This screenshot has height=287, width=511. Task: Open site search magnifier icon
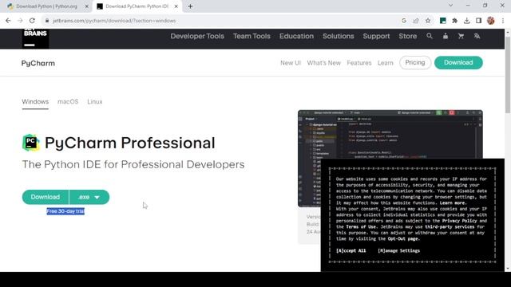[x=430, y=36]
